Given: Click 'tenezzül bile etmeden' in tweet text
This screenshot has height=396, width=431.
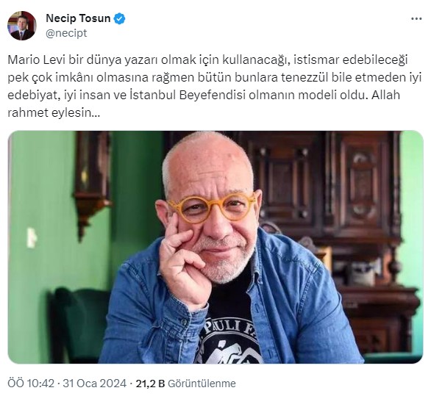Looking at the screenshot, I should tap(342, 77).
